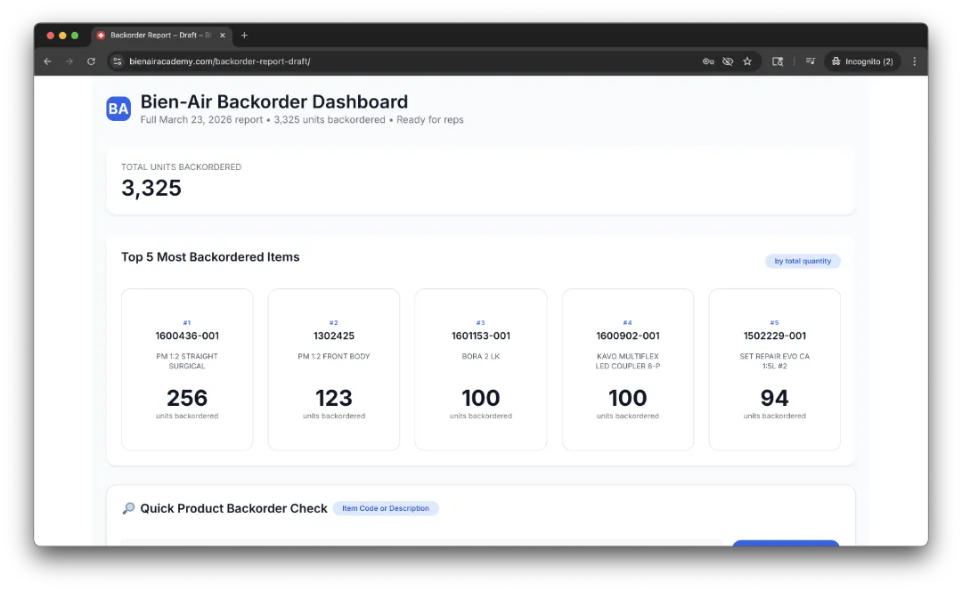Image resolution: width=962 pixels, height=591 pixels.
Task: Click the password key icon in address bar
Action: tap(708, 61)
